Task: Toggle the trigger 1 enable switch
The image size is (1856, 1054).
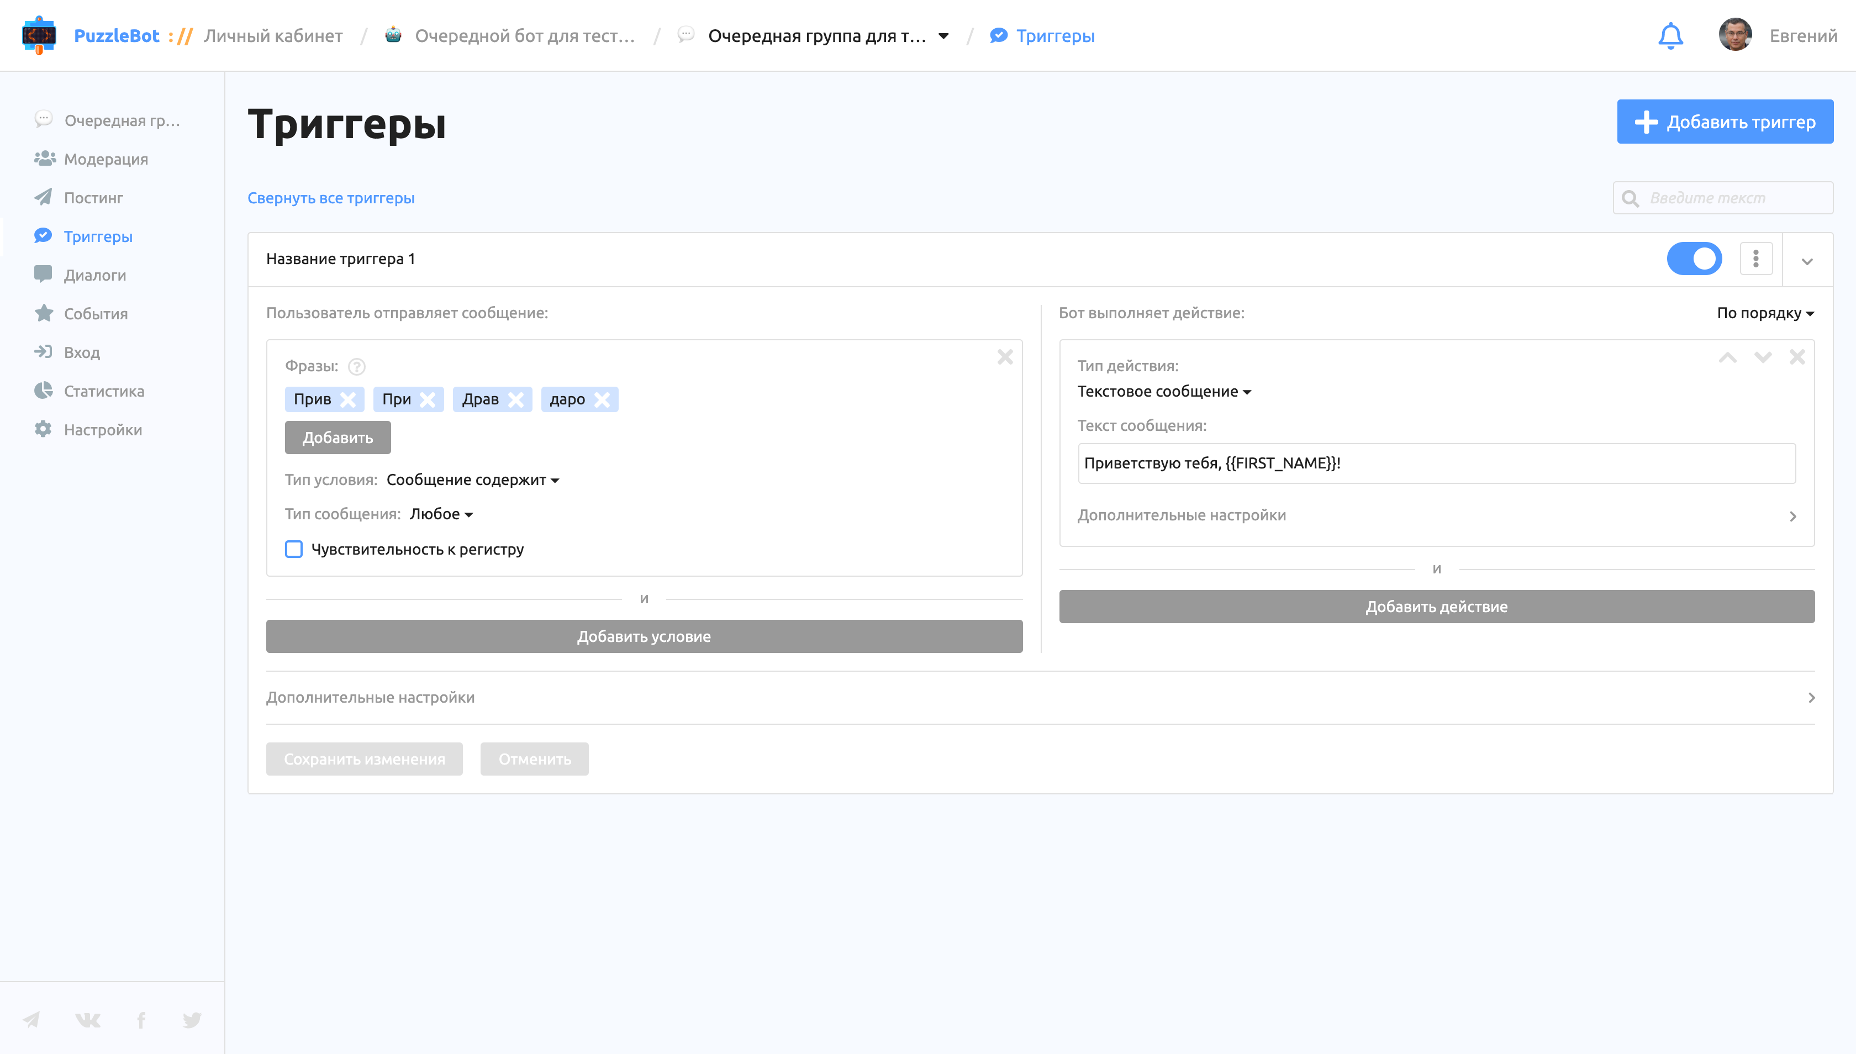Action: [x=1694, y=259]
